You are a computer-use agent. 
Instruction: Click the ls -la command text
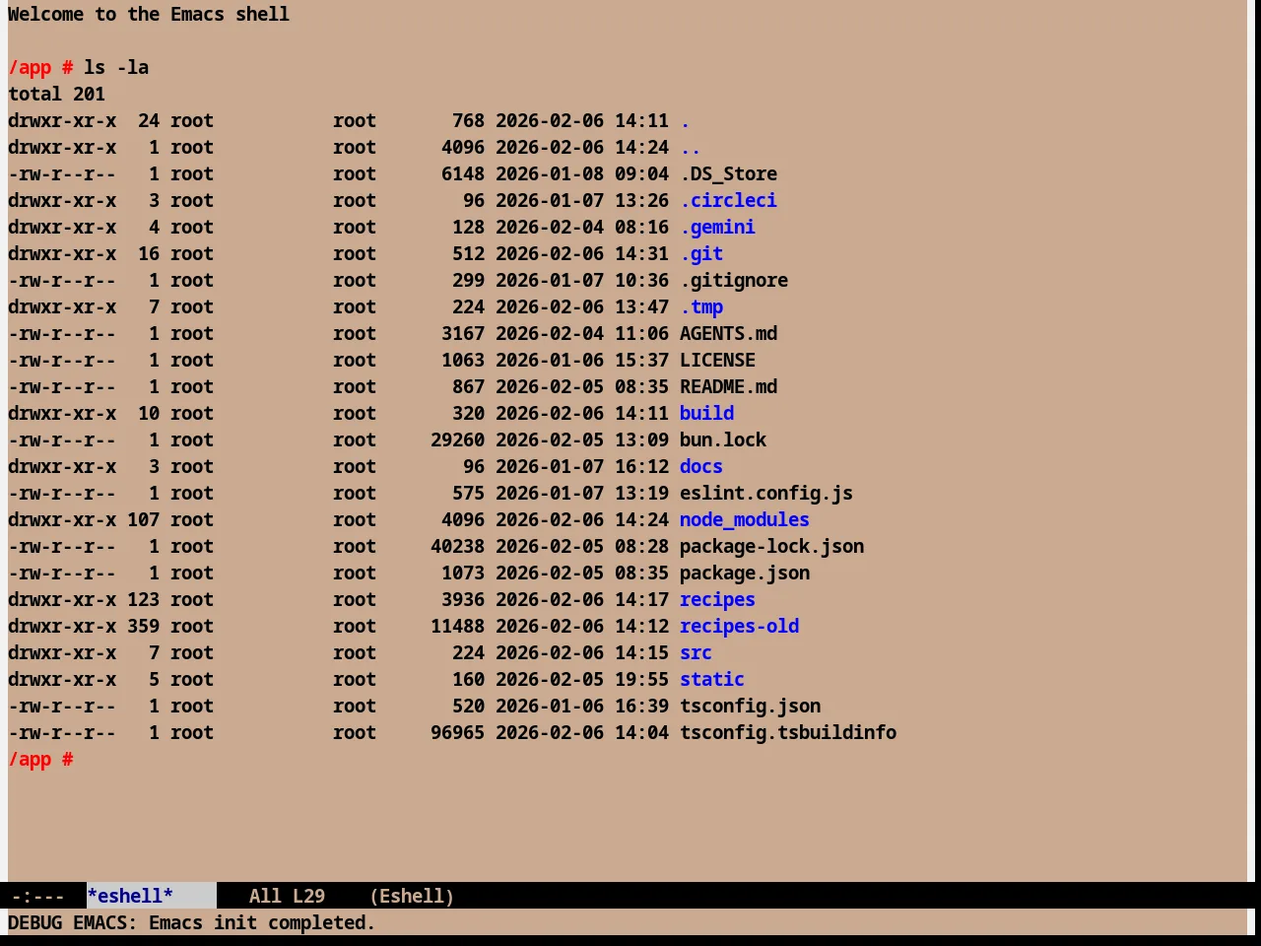pos(116,68)
